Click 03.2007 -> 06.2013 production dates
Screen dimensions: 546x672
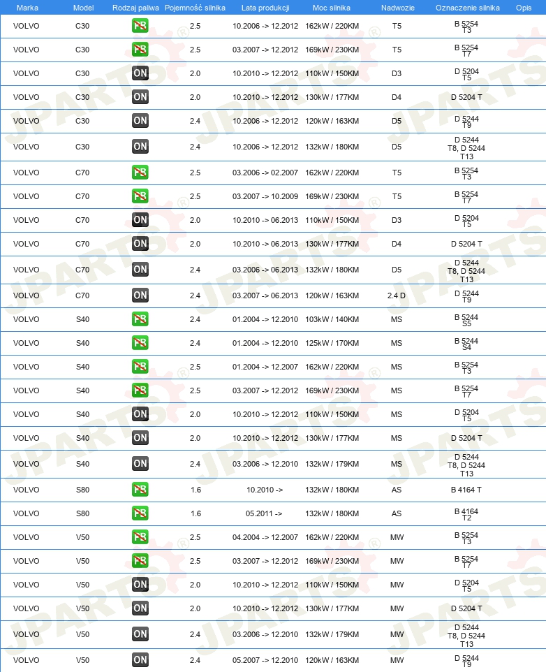265,295
